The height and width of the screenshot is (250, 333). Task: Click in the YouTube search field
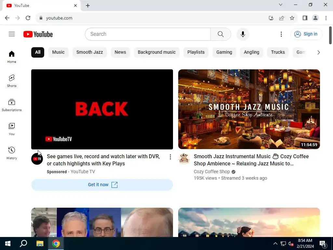[x=148, y=34]
